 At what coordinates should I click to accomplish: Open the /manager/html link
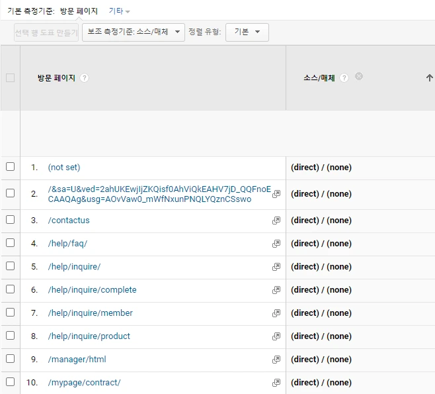pyautogui.click(x=77, y=360)
